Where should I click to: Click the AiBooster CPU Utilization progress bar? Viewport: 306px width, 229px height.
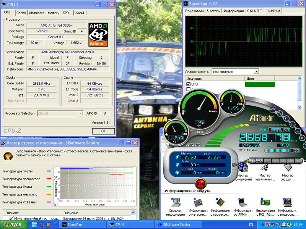coord(277,150)
